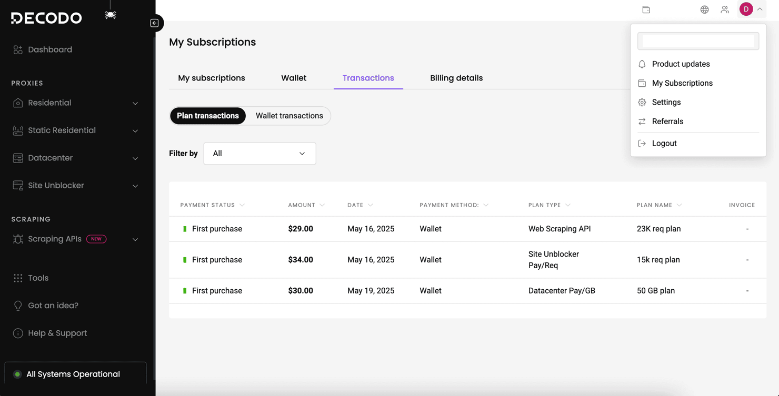
Task: Click the Static Residential icon
Action: pos(18,130)
